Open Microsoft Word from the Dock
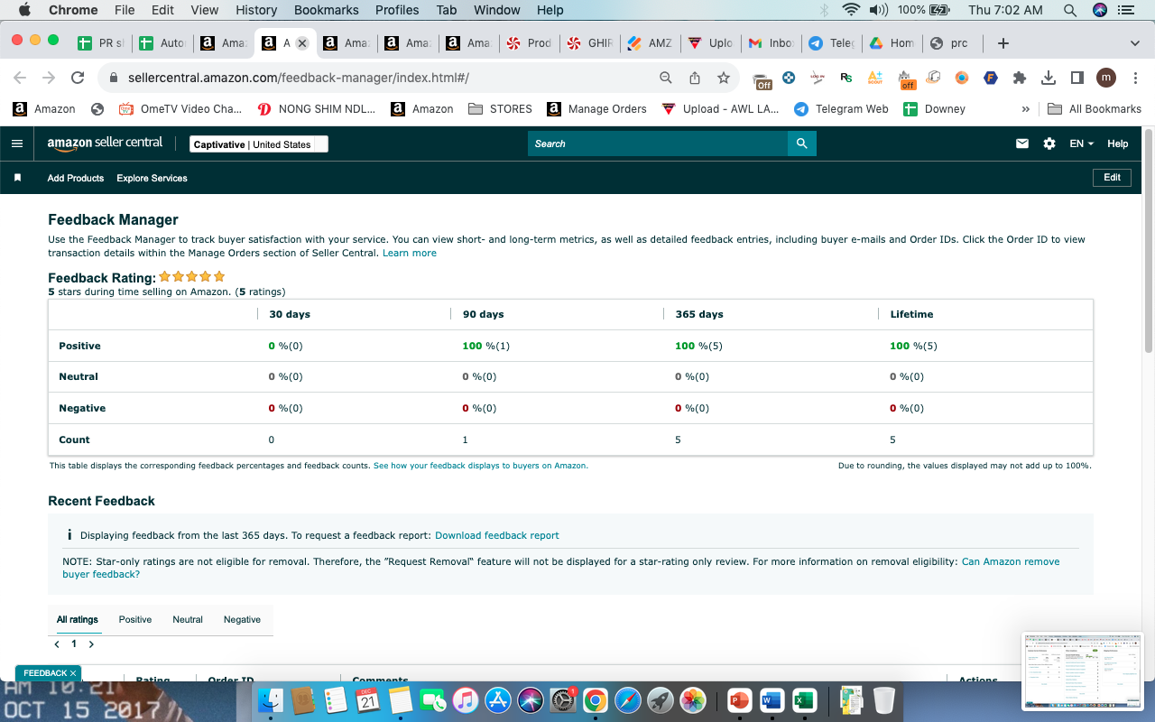1155x722 pixels. [x=772, y=700]
